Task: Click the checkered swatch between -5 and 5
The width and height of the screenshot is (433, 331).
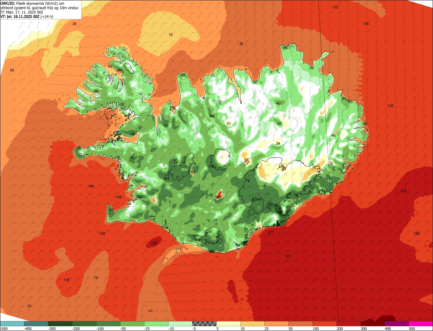Action: (x=204, y=324)
